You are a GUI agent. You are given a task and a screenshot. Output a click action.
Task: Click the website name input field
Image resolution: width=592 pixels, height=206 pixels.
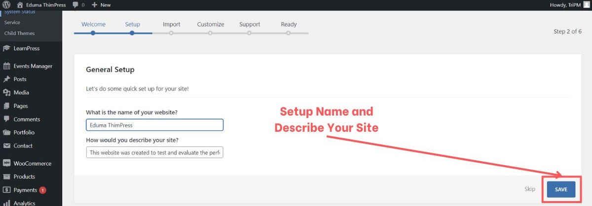(154, 125)
